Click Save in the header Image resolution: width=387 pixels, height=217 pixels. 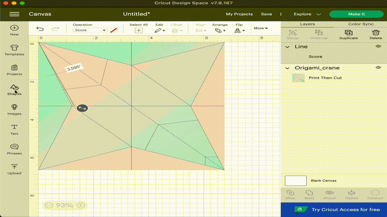266,14
